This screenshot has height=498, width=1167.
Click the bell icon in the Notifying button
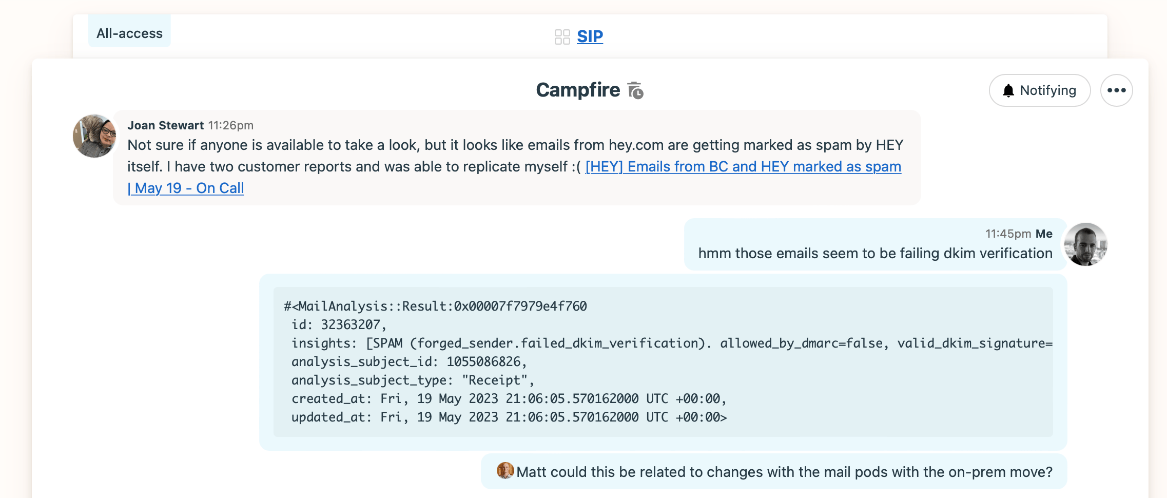1008,90
